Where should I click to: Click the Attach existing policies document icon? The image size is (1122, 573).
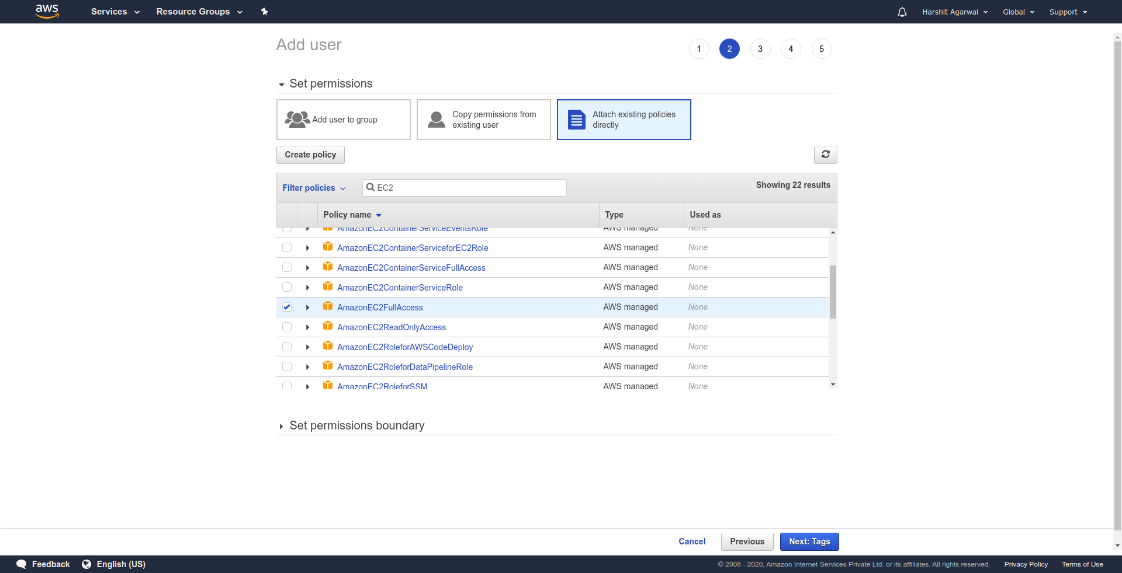pos(576,120)
